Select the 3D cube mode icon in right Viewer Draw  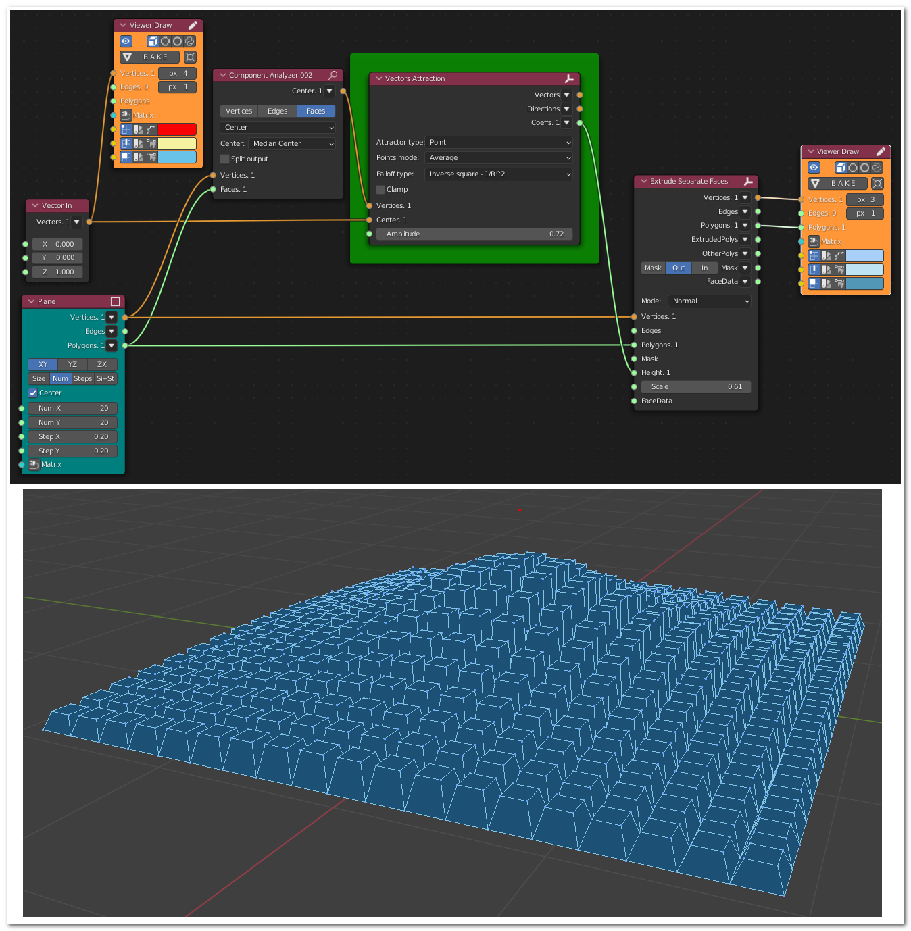pos(841,168)
